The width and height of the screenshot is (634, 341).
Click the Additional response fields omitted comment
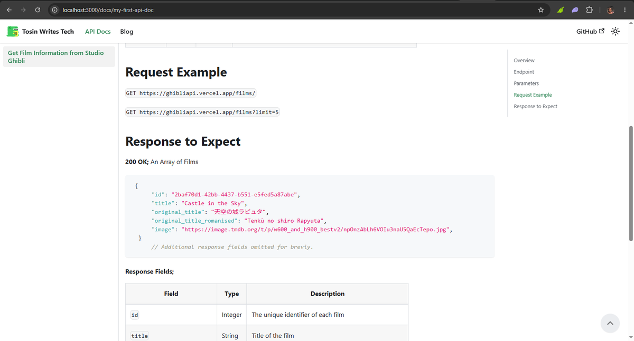[232, 247]
